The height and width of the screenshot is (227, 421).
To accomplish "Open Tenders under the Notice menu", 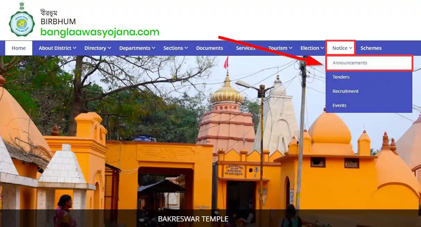I will pyautogui.click(x=341, y=77).
